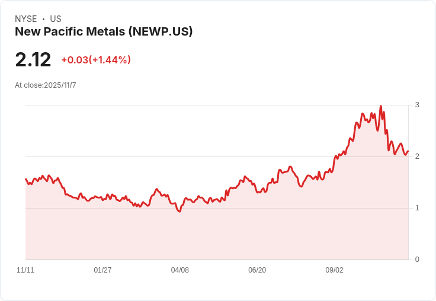The image size is (436, 301).
Task: Click the New Pacific Metals (NEWP.US) title
Action: click(x=104, y=32)
